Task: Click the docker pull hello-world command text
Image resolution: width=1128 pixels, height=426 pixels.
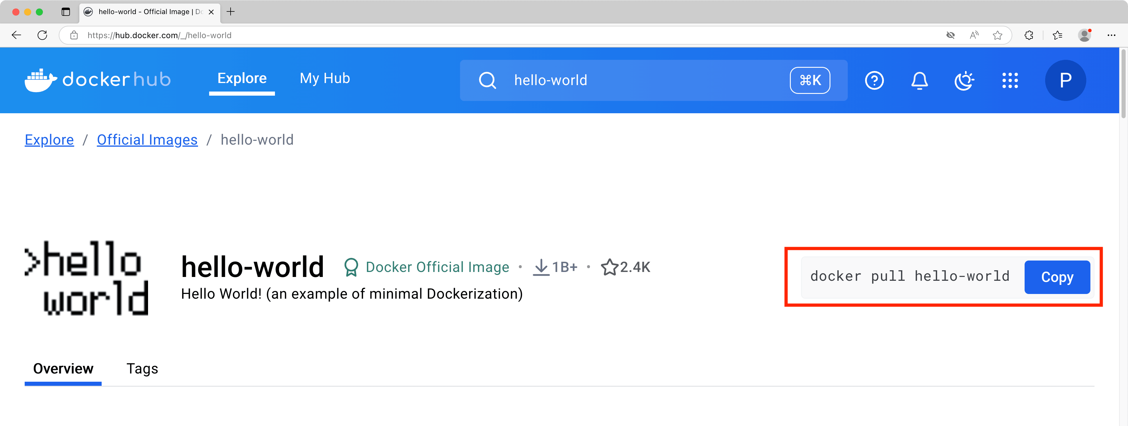Action: point(910,276)
